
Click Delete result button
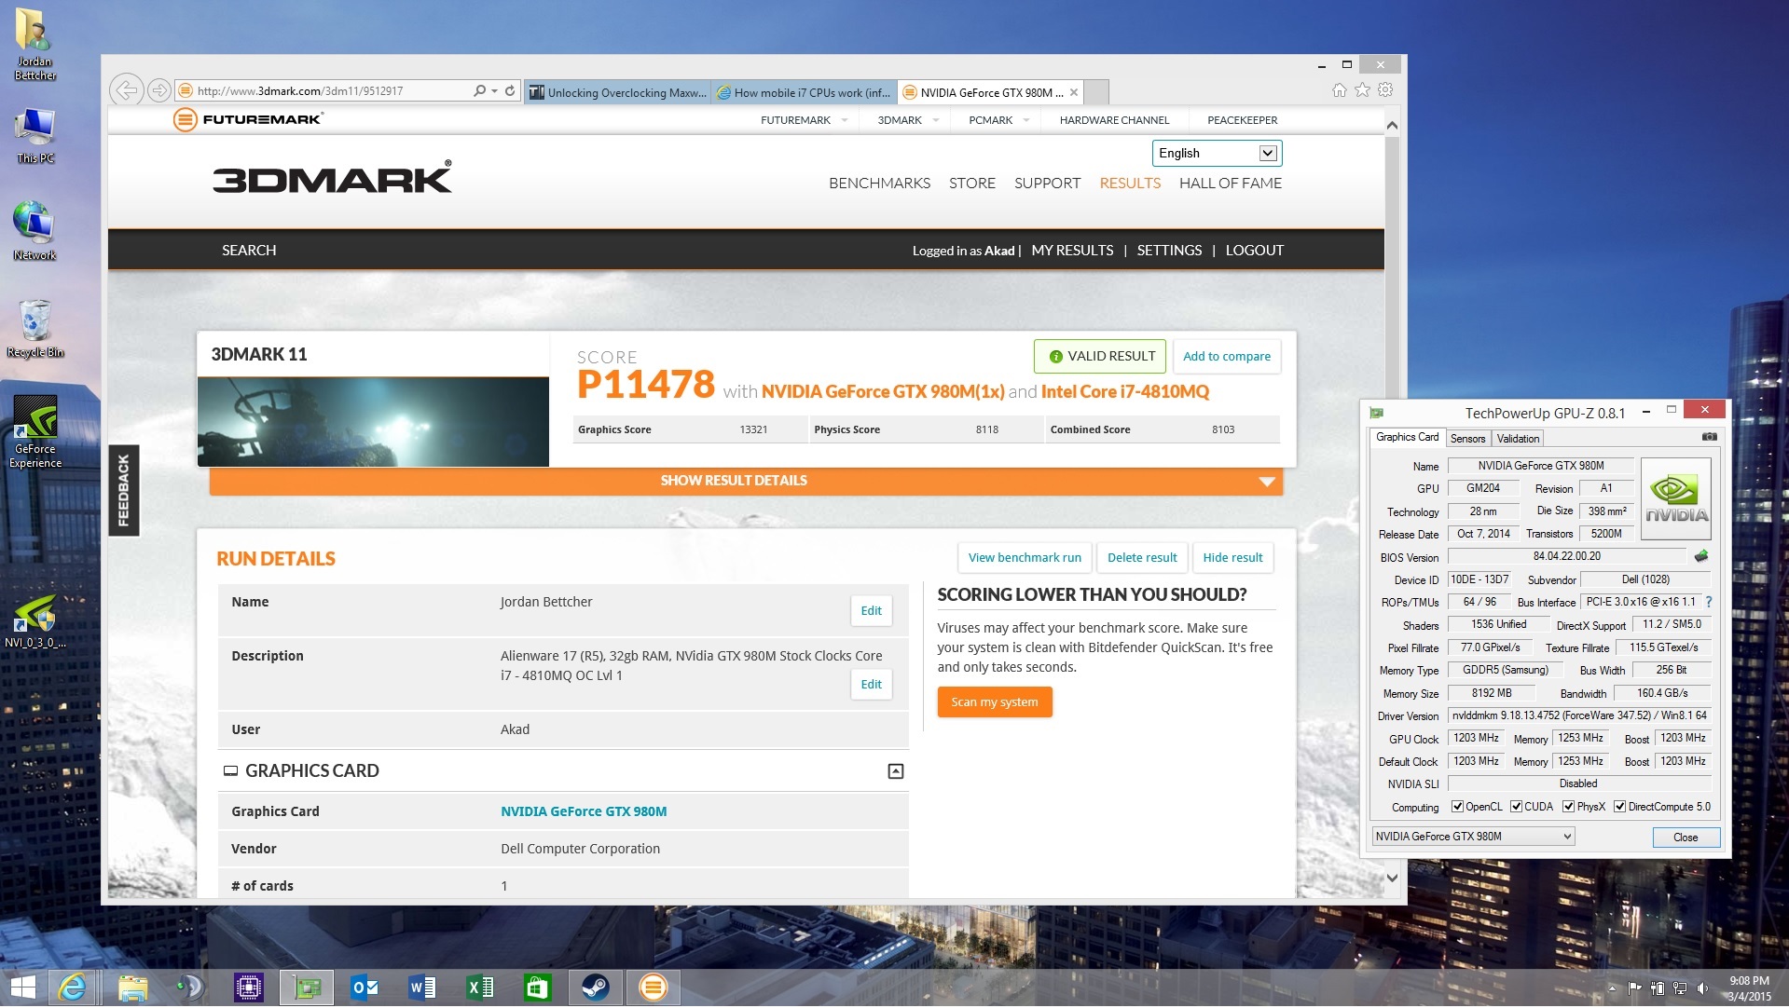point(1142,558)
